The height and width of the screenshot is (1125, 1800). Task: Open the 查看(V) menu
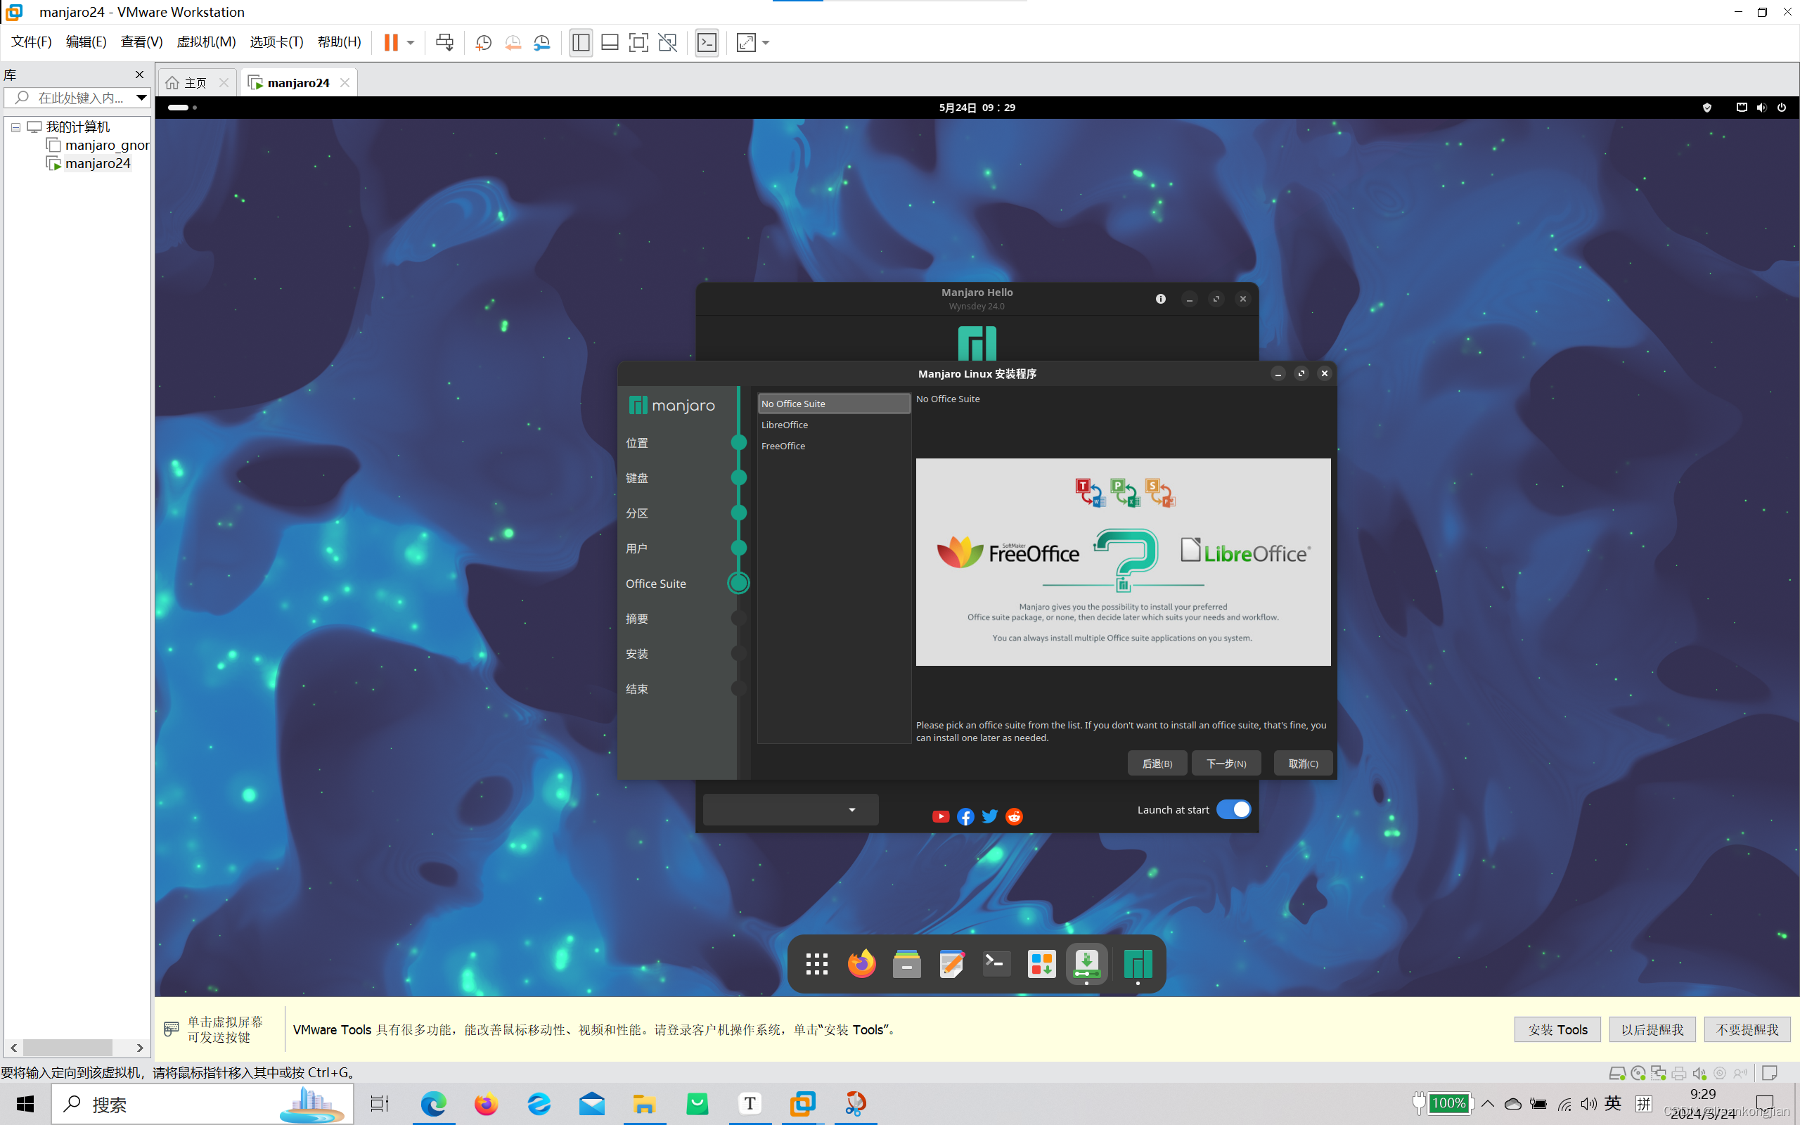[141, 41]
